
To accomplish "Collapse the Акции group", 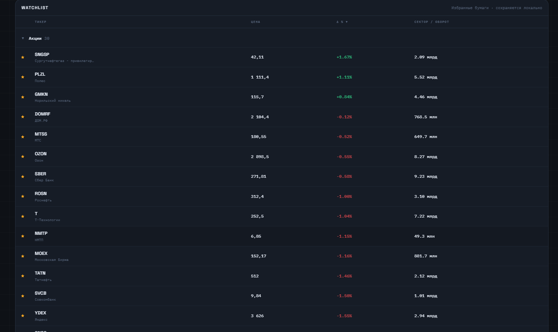I will pyautogui.click(x=23, y=38).
